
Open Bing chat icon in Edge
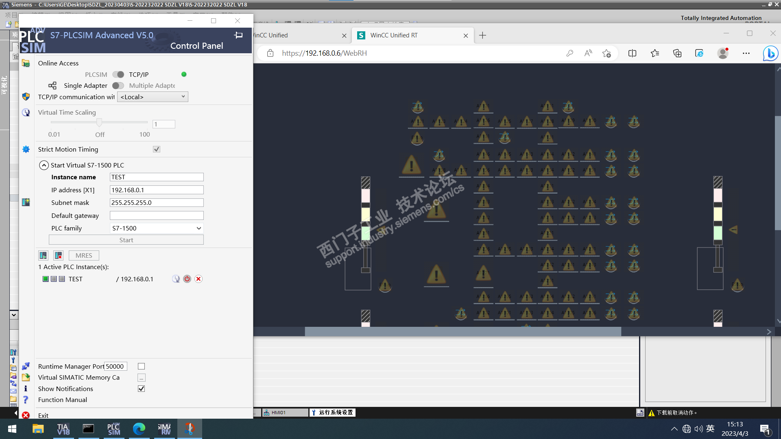click(x=770, y=53)
